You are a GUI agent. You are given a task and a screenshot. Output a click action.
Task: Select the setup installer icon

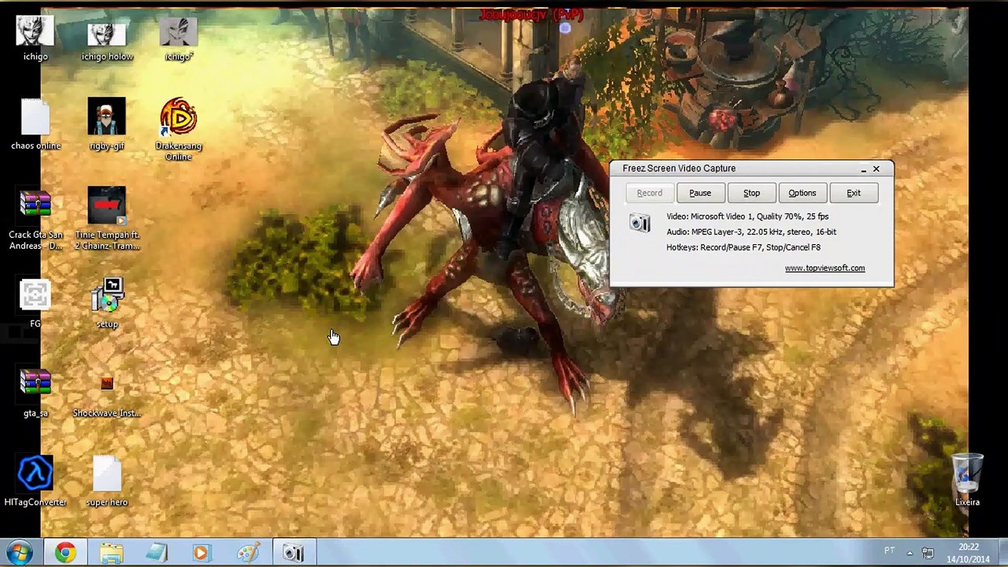(x=107, y=303)
